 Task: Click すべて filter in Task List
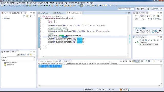pos(150,19)
